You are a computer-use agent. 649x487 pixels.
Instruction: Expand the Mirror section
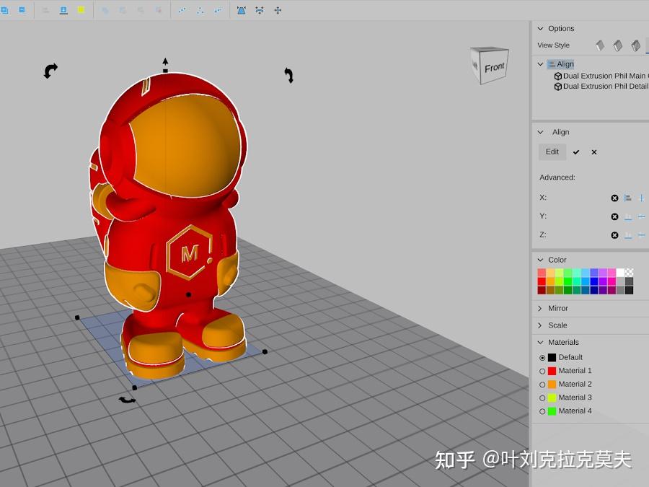[540, 308]
